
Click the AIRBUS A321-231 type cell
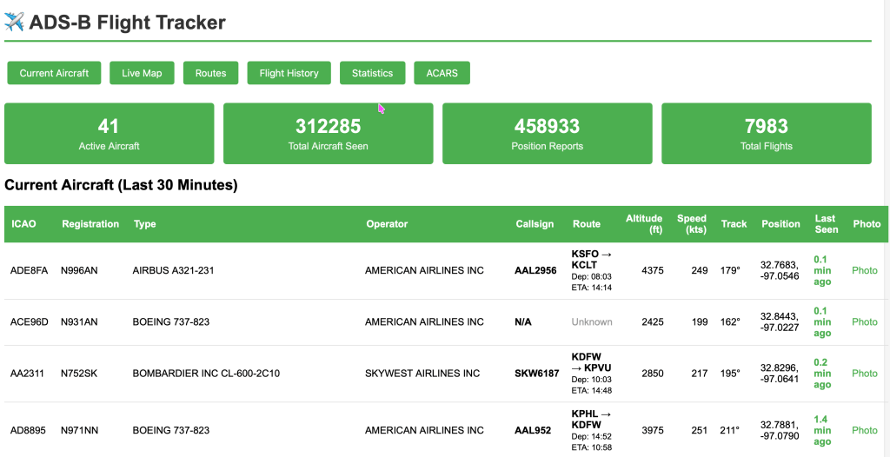coord(173,271)
